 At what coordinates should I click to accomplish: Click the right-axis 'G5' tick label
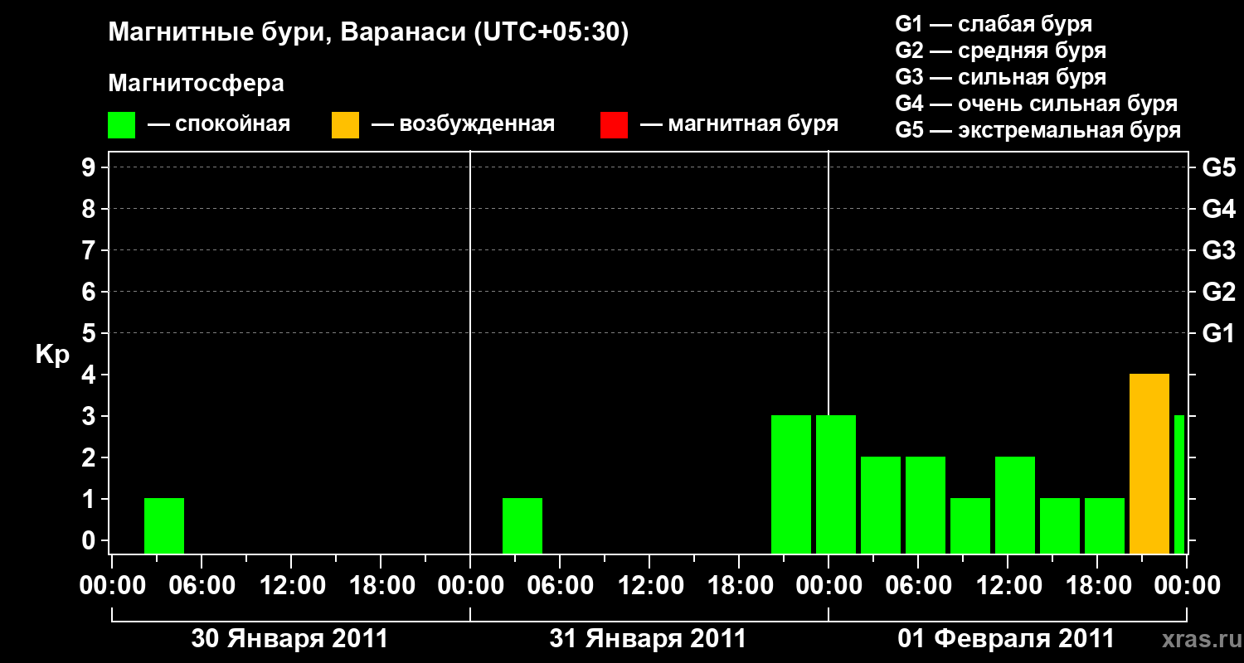[x=1218, y=168]
